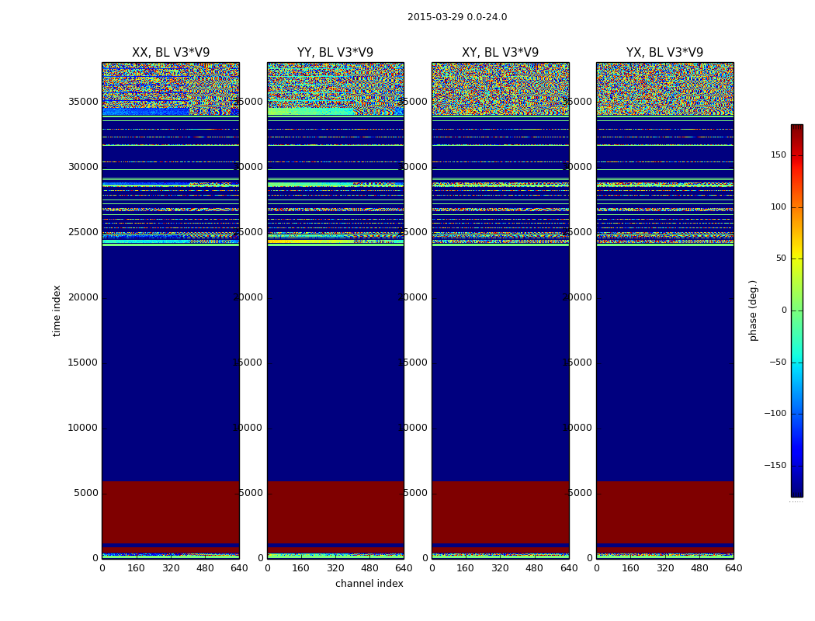Click the 'channel index' x-axis label
This screenshot has height=621, width=815.
tap(369, 584)
